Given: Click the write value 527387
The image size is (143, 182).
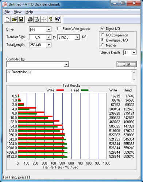Looking at the screenshot, I should pyautogui.click(x=115, y=135).
